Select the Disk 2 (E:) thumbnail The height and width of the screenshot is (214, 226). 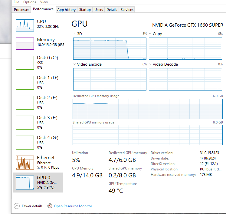pos(25,103)
